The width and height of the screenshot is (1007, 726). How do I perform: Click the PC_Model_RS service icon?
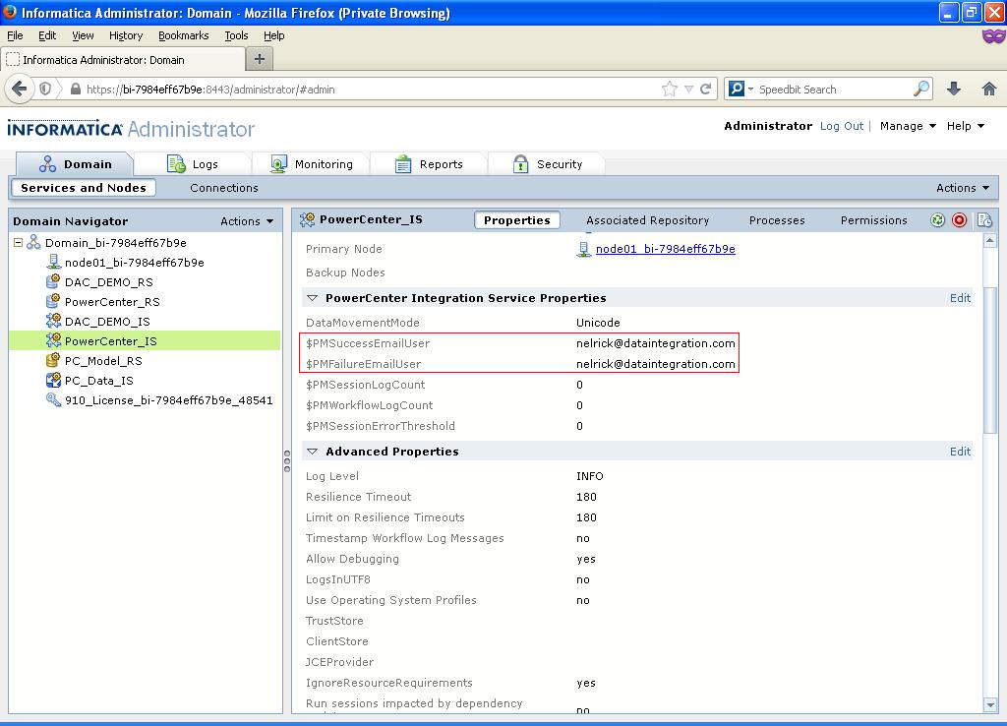coord(53,360)
